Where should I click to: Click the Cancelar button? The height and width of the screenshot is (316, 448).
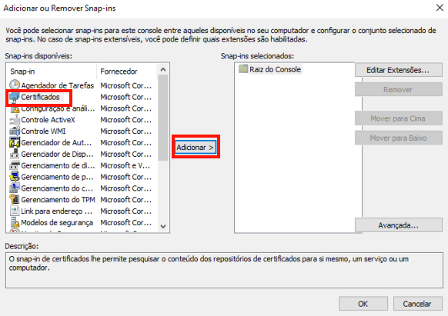click(x=417, y=304)
